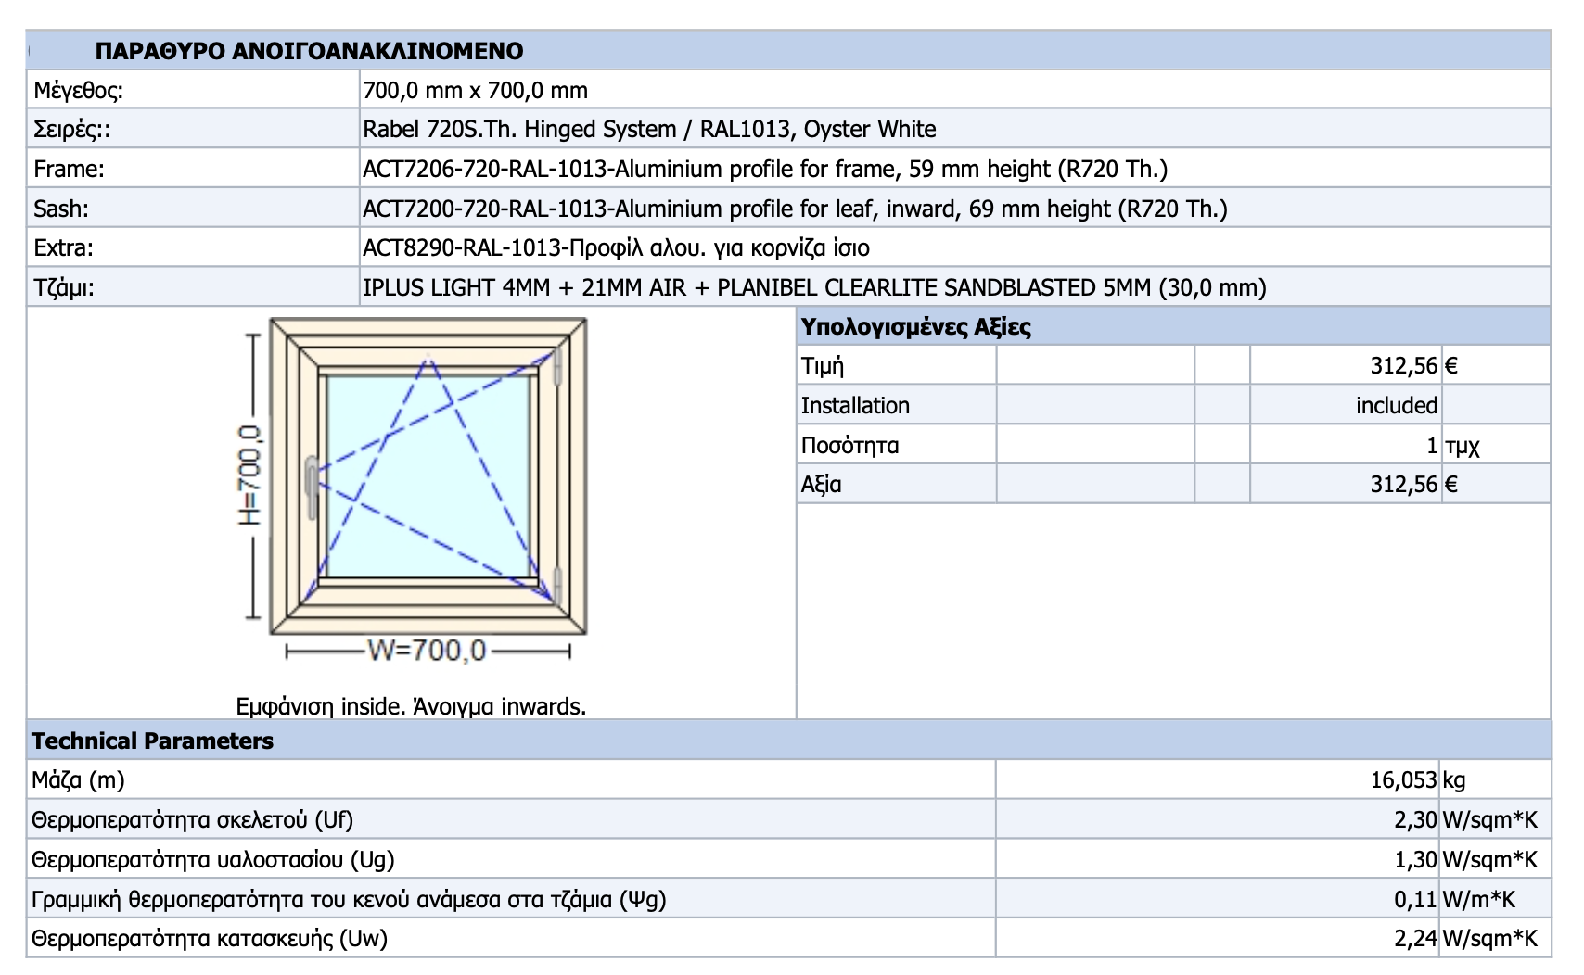This screenshot has width=1584, height=975.
Task: Click the Frame label cell
Action: [194, 169]
